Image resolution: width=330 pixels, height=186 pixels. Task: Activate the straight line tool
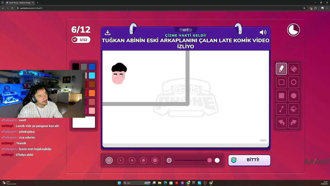[x=281, y=109]
